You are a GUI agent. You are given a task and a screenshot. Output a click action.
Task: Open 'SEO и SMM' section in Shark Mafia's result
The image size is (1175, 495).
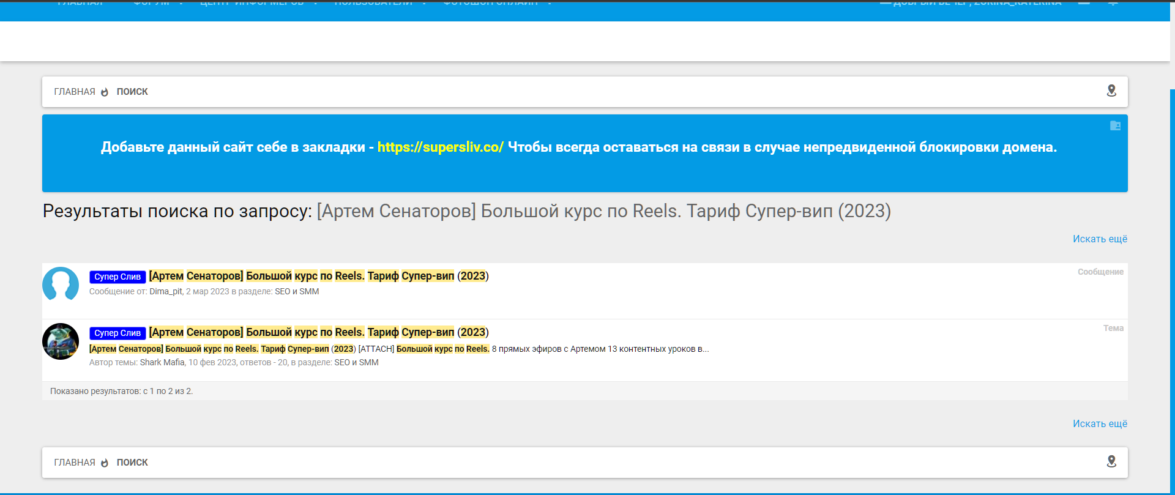coord(356,362)
